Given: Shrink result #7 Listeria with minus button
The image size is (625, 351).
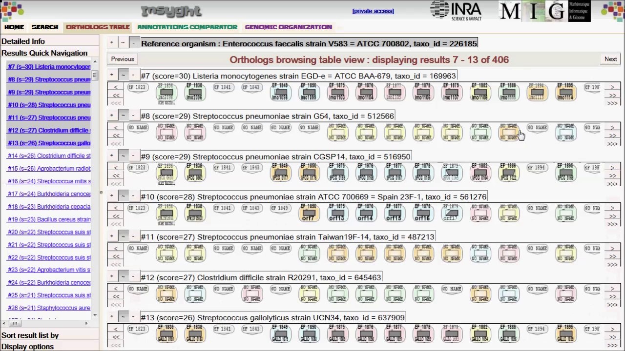Looking at the screenshot, I should [133, 75].
